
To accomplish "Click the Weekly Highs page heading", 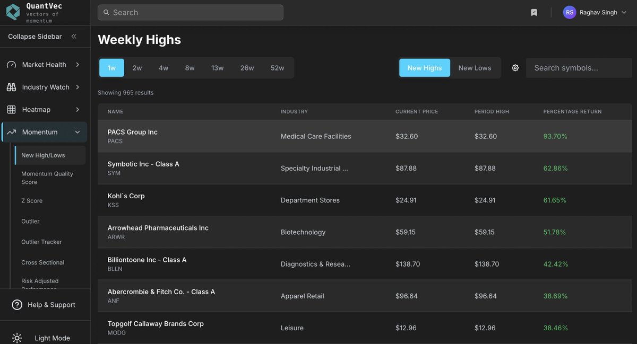I will pos(140,40).
